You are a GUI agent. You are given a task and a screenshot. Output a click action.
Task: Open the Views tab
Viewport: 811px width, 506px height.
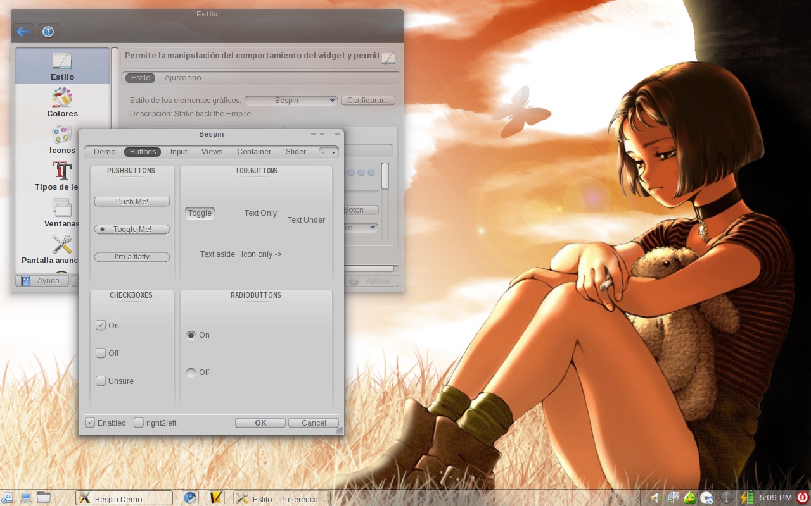(212, 152)
